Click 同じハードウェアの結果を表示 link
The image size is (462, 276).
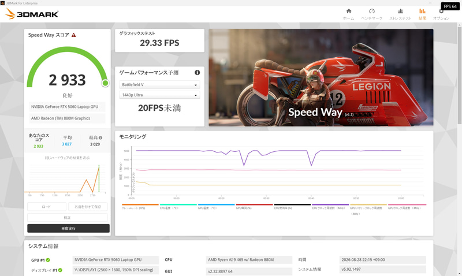click(x=67, y=158)
